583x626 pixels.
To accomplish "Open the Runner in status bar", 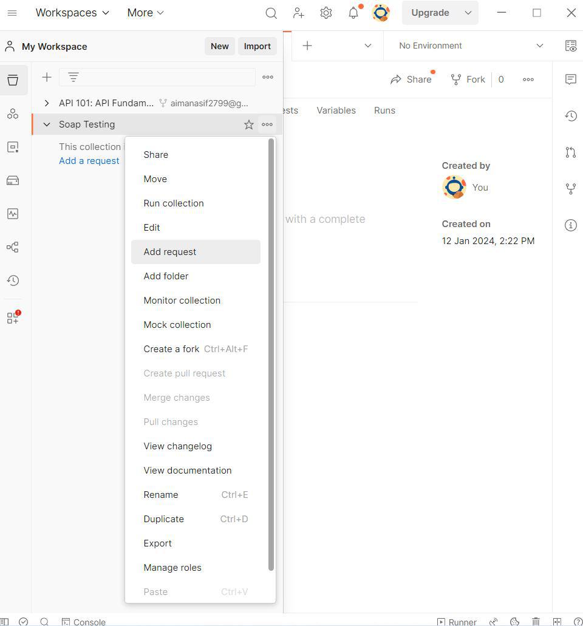I will 457,622.
